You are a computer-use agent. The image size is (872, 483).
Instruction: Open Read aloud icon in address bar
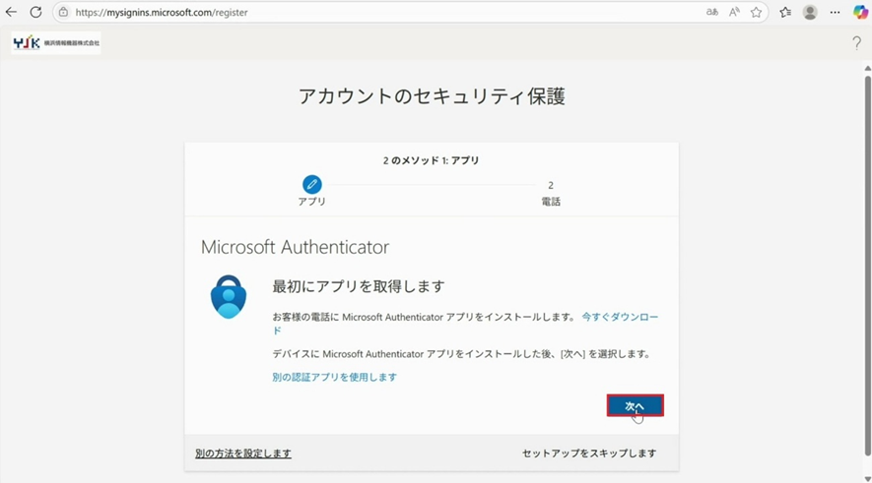[734, 13]
